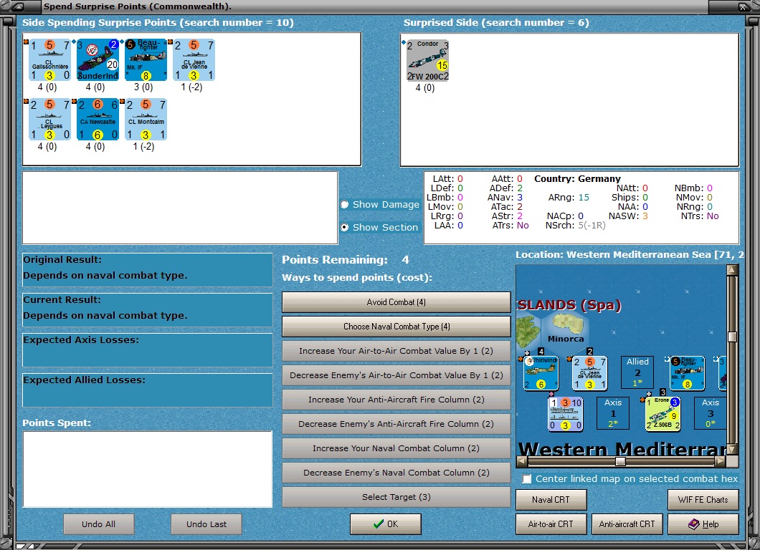
Task: Open the Naval CRT chart
Action: click(x=551, y=500)
